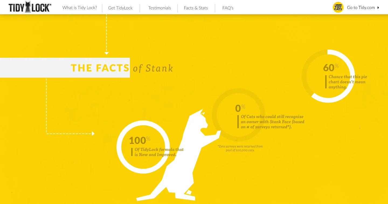Click the circular Purina Tidy Cats badge
Image resolution: width=388 pixels, height=204 pixels.
(x=338, y=7)
